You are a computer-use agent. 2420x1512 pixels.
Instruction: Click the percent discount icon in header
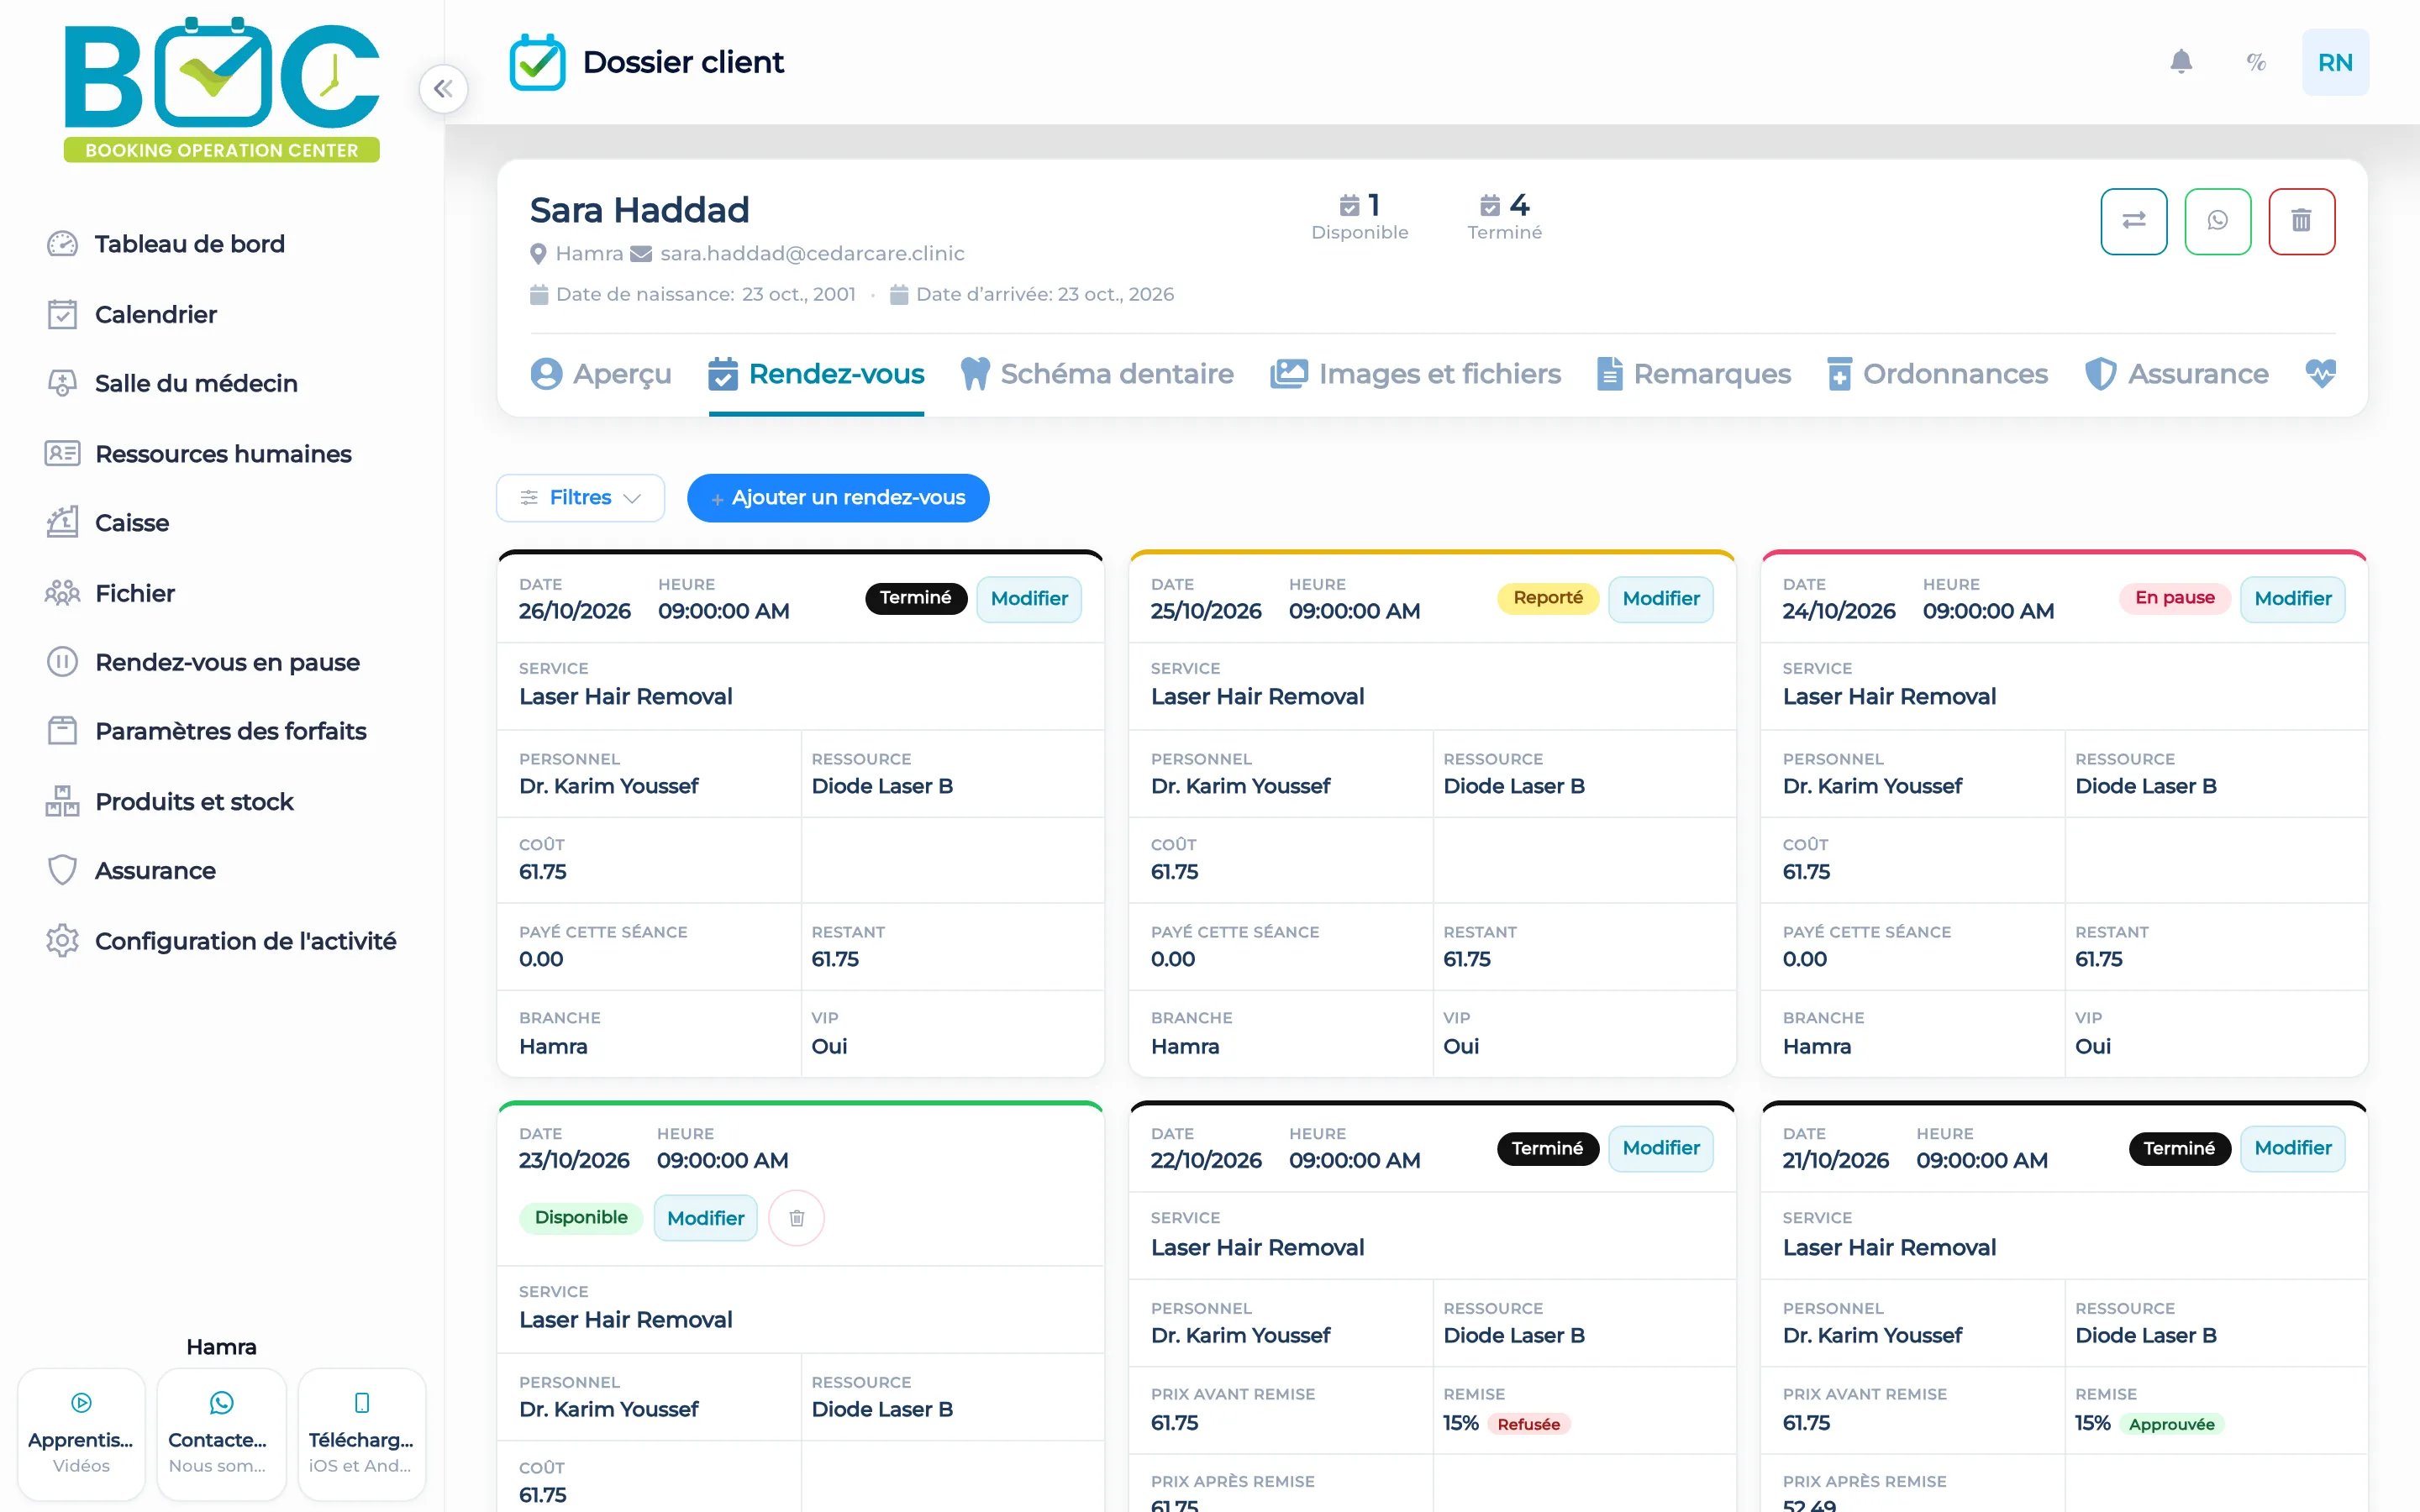(2256, 62)
